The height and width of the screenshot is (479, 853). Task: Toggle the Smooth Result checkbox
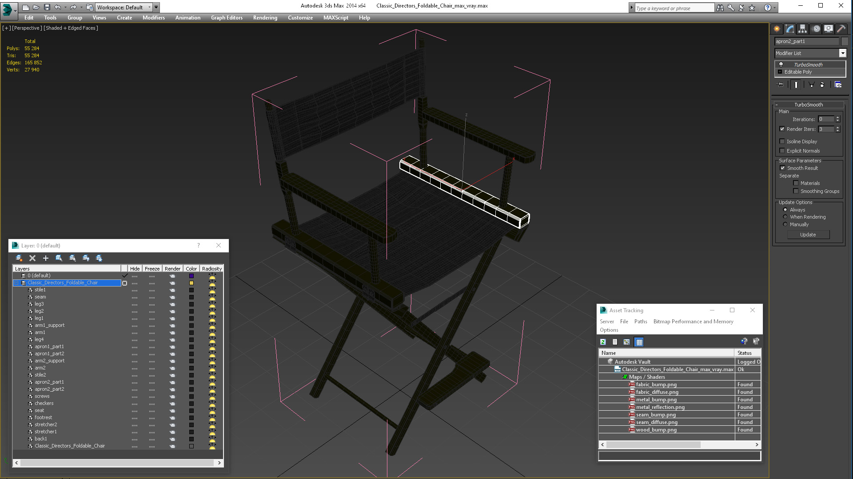point(783,168)
